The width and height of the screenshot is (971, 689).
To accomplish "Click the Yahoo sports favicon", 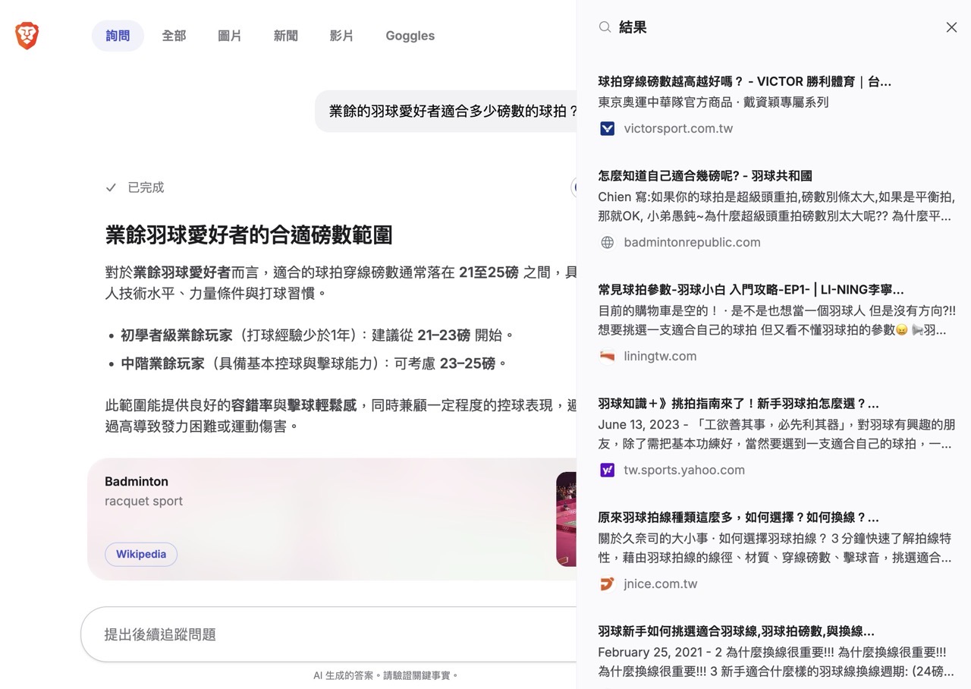I will point(607,470).
